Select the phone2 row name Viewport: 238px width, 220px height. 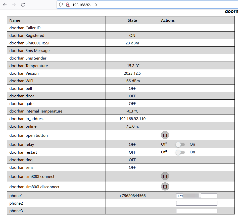click(16, 203)
